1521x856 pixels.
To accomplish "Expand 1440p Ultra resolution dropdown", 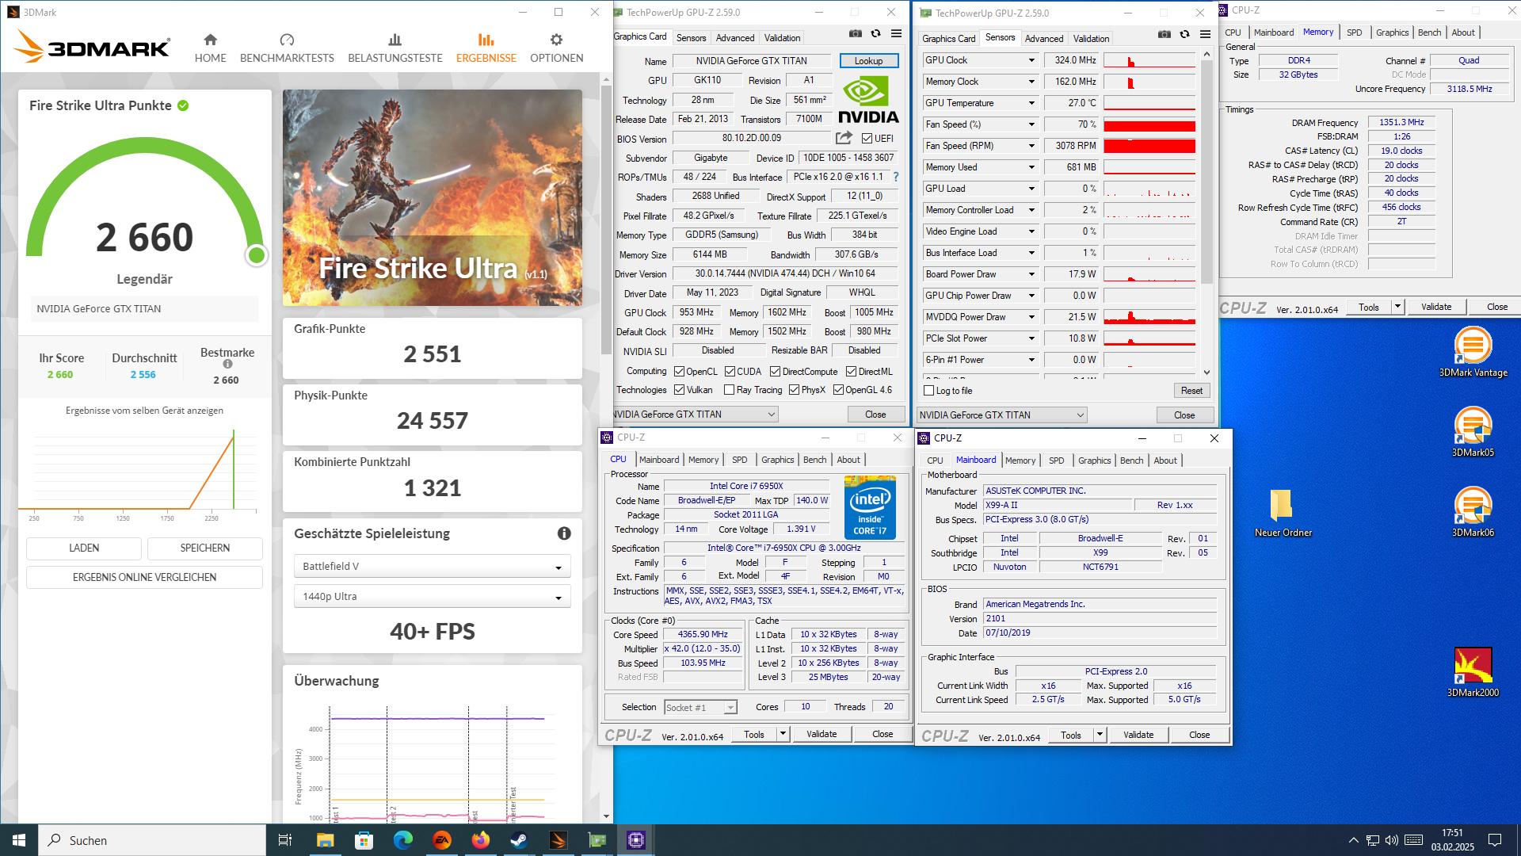I will pos(433,596).
